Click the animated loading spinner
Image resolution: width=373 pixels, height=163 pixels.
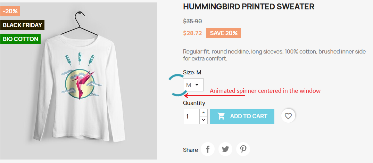pyautogui.click(x=177, y=85)
